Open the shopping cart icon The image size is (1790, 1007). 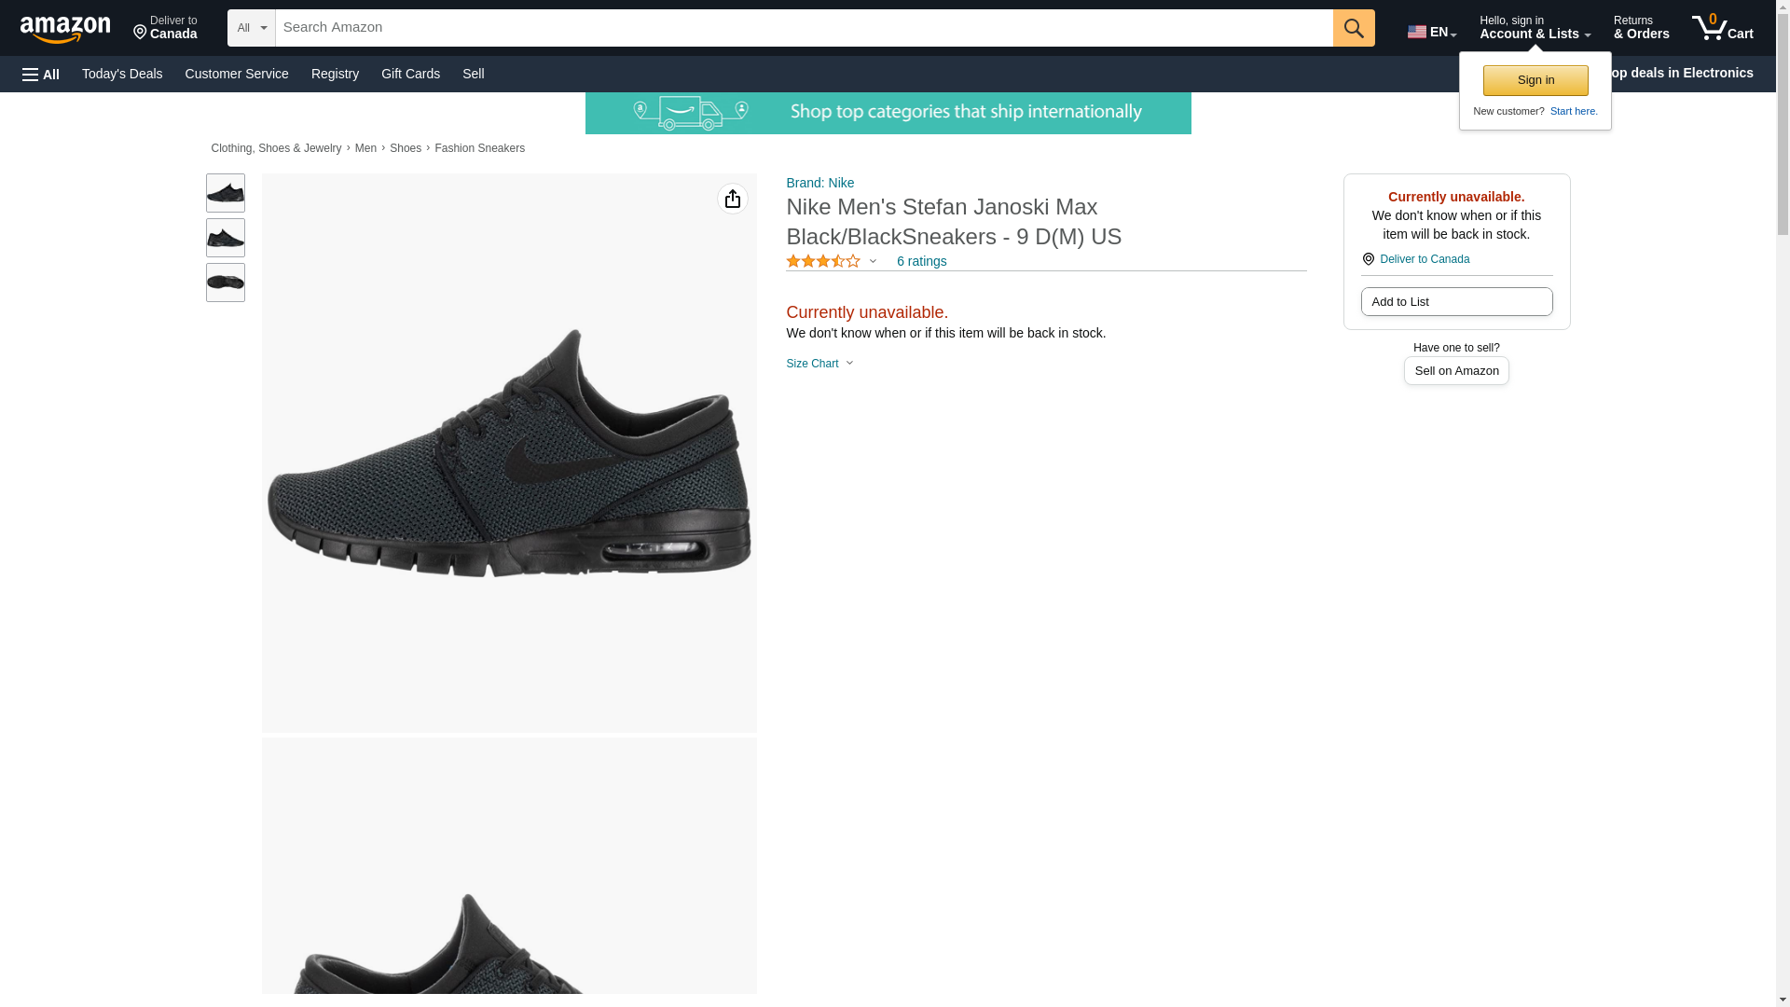[1721, 28]
